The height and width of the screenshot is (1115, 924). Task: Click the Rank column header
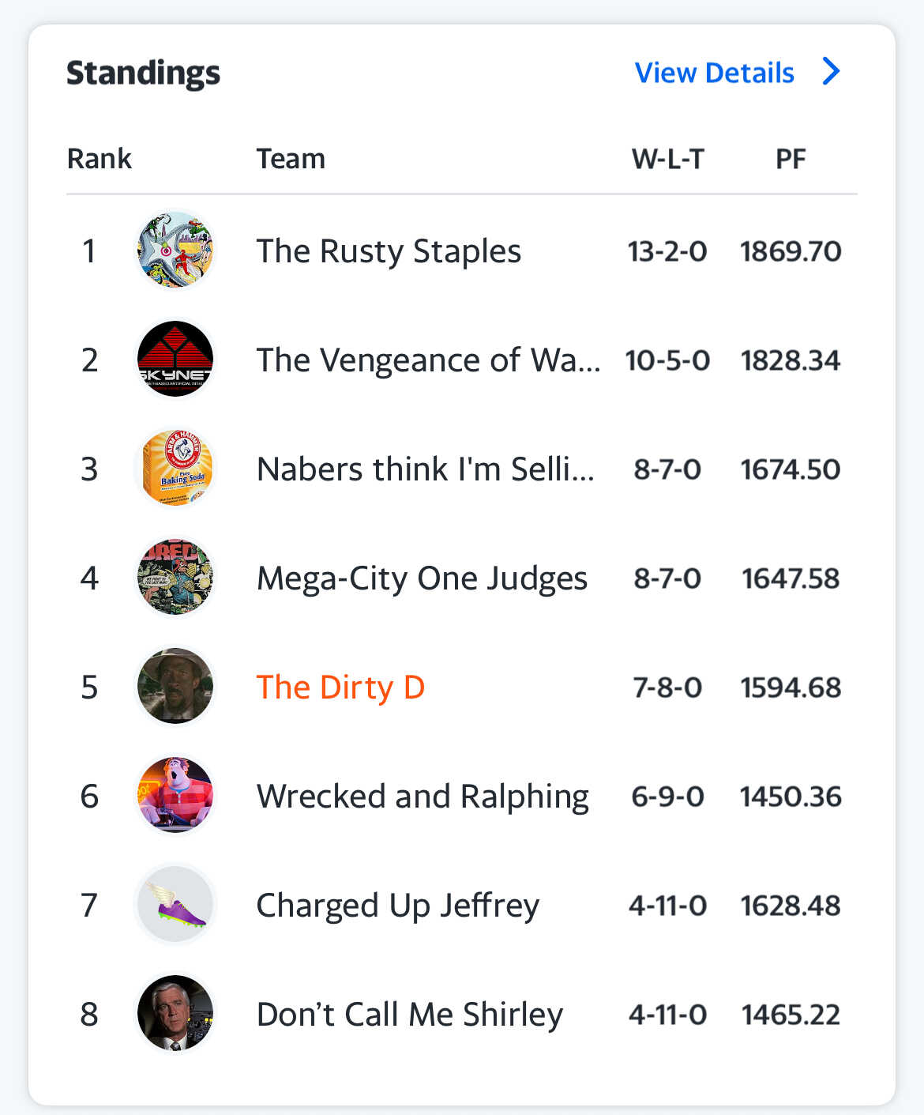pos(100,159)
